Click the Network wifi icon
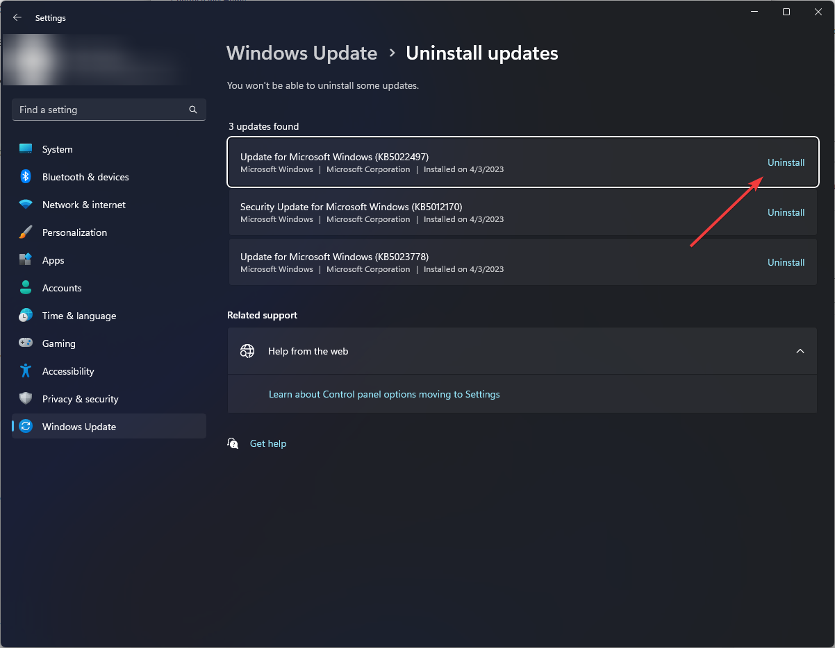Screen dimensions: 835x648 pos(26,205)
